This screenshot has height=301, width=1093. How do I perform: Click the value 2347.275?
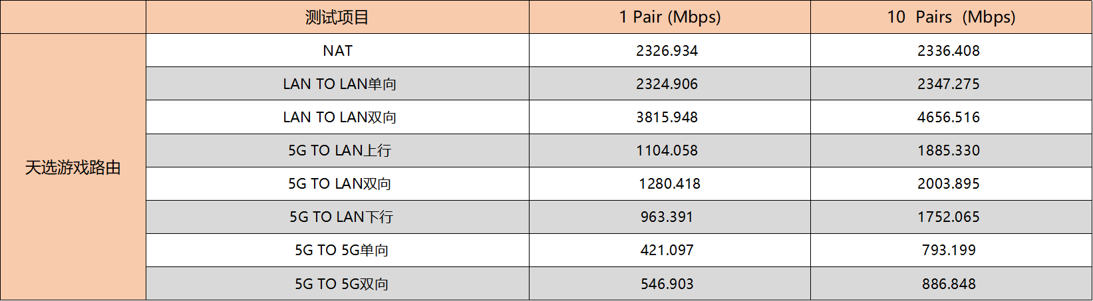click(x=949, y=84)
